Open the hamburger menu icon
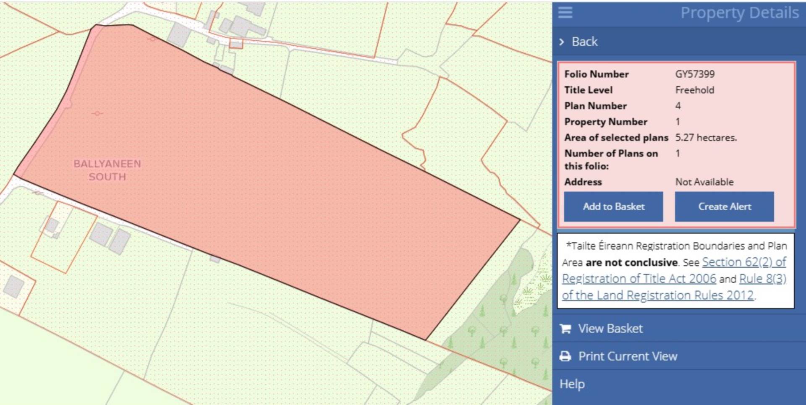Viewport: 806px width, 405px height. (565, 13)
